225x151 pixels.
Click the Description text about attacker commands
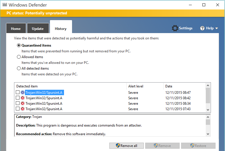point(79,125)
